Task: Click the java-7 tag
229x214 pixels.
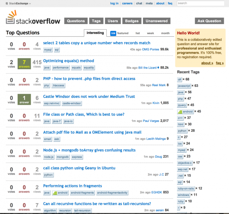Action: point(57,121)
